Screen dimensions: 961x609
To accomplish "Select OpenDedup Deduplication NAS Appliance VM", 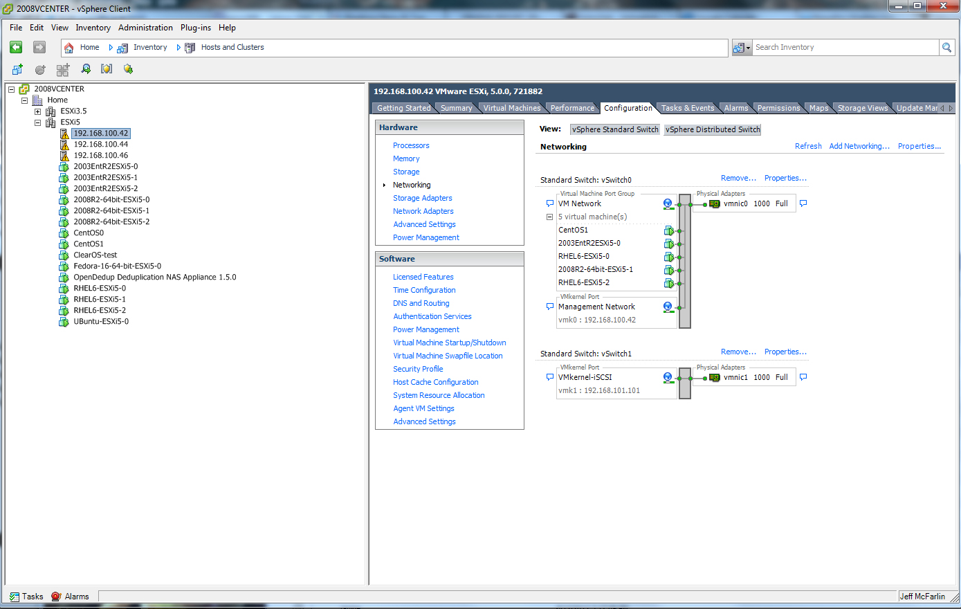I will coord(155,278).
